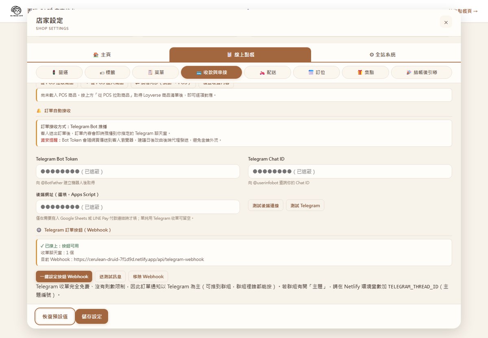Click the Google Sheets / LINE Pay hint text
The image size is (488, 338).
click(115, 218)
